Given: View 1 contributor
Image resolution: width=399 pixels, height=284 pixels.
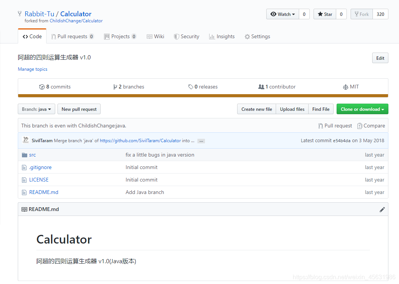Looking at the screenshot, I should click(277, 87).
